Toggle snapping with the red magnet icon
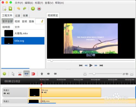Image resolution: width=136 pixels, height=107 pixels. click(33, 74)
